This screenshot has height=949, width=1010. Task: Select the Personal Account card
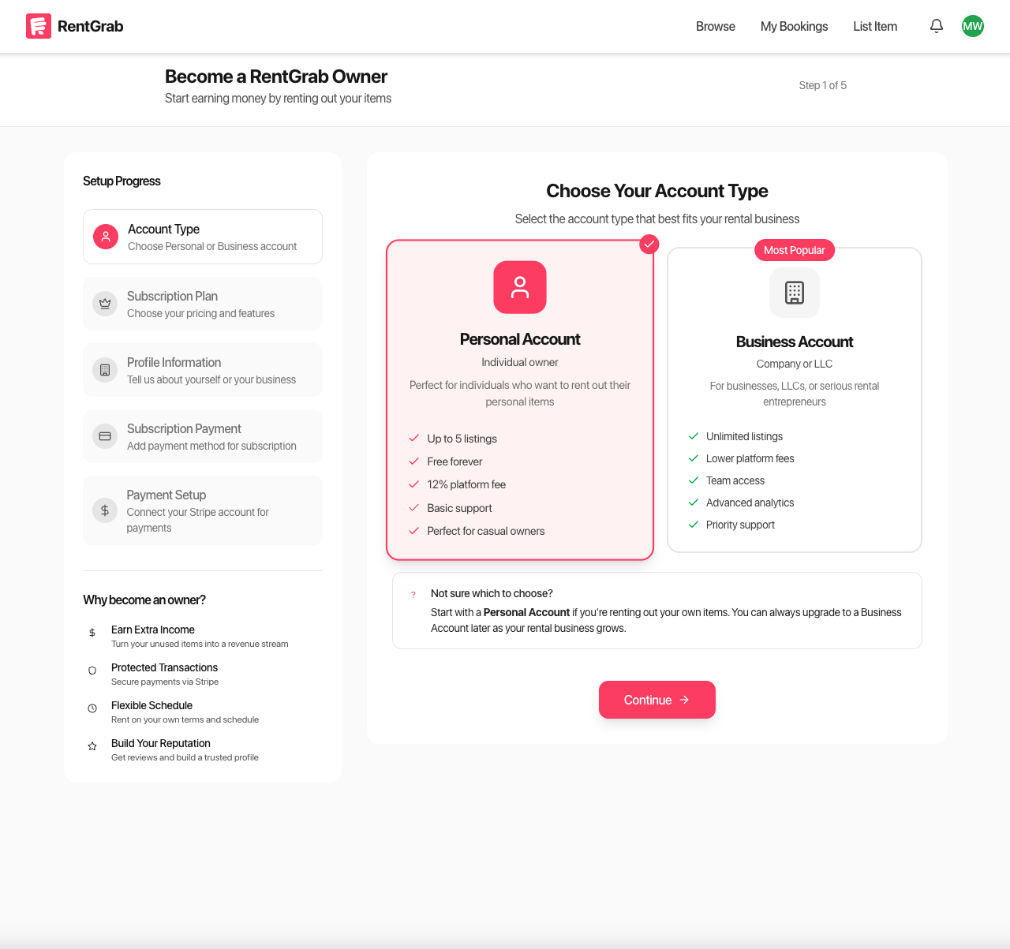click(520, 400)
